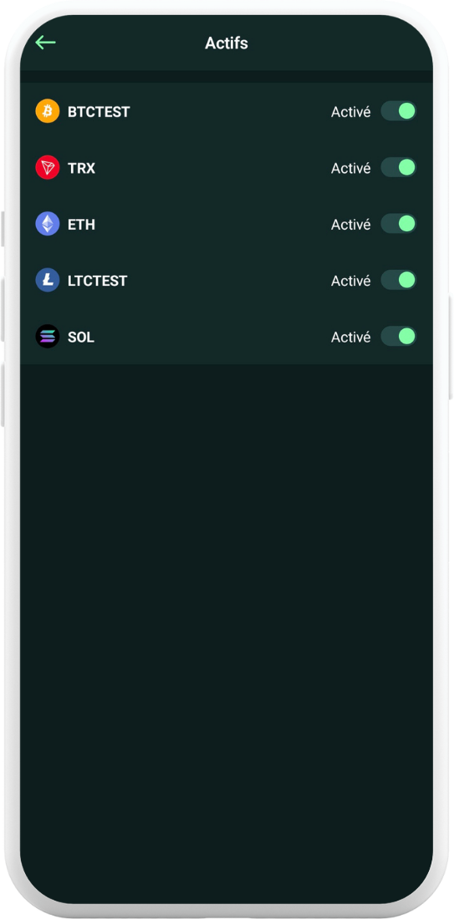The height and width of the screenshot is (919, 454).
Task: Select the LTCTEST asset name
Action: click(x=97, y=281)
